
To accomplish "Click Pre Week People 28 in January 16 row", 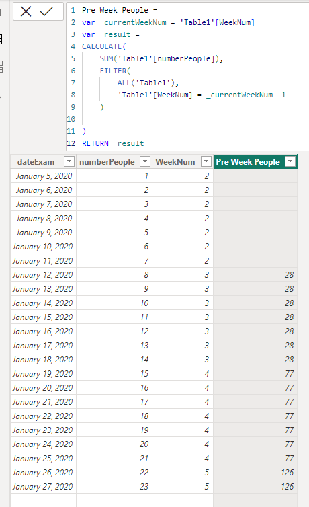I will click(x=255, y=331).
